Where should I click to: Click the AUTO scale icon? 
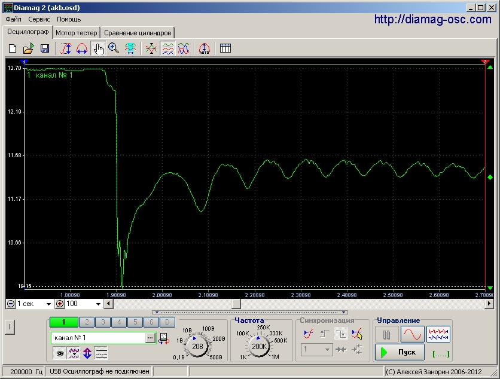[x=205, y=48]
